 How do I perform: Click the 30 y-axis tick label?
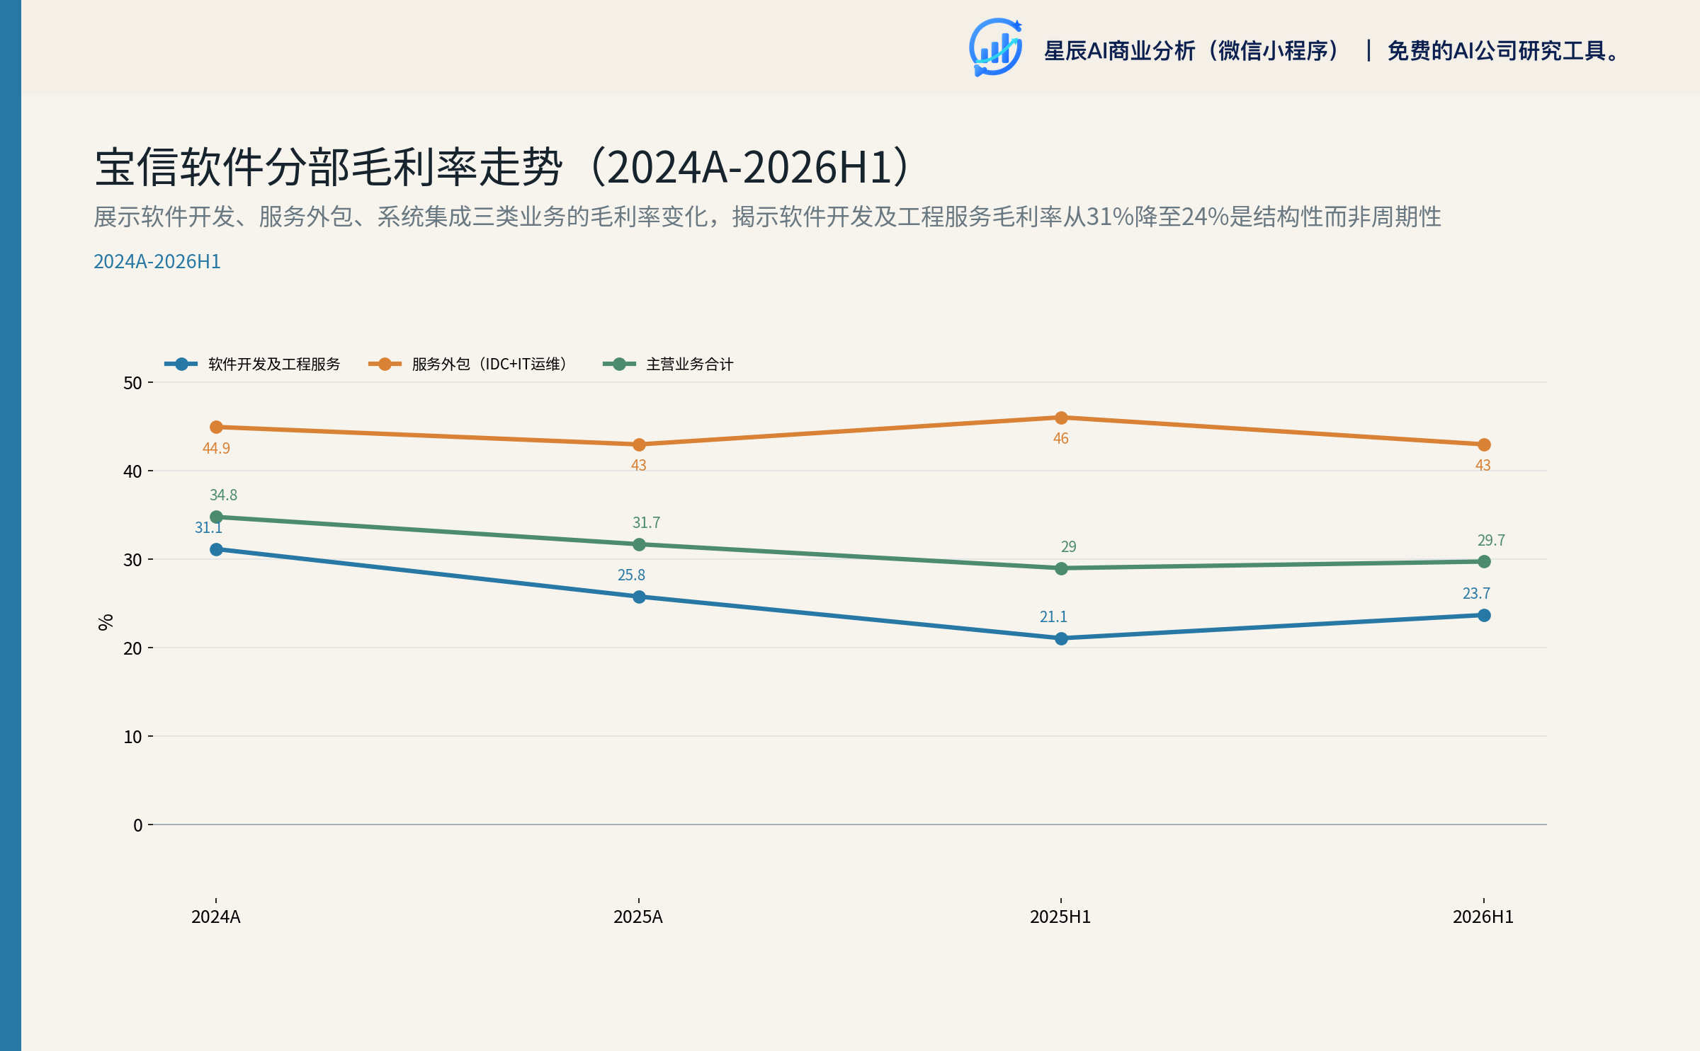point(133,560)
